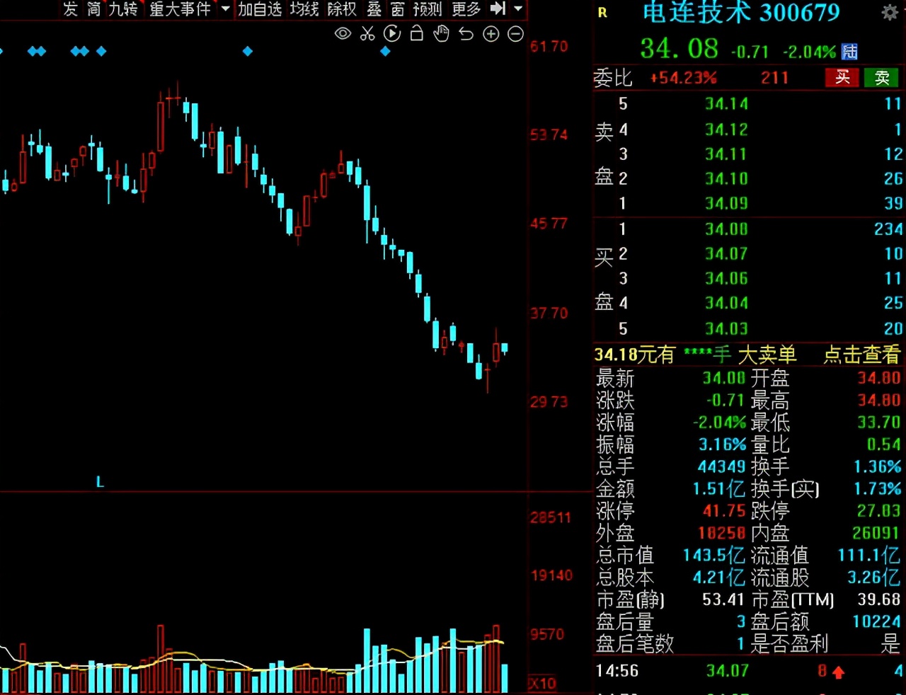Viewport: 906px width, 695px height.
Task: Select the buy-1 volume 234
Action: coord(888,229)
